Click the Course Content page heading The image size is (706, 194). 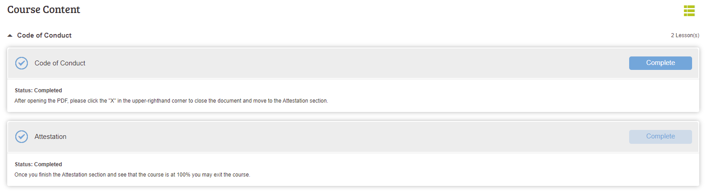click(44, 10)
